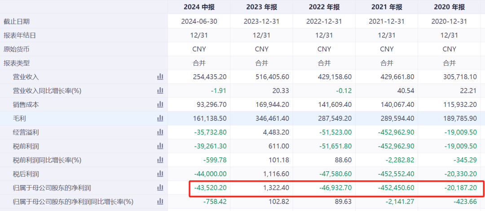Select the 2023 年报 column header
The width and height of the screenshot is (485, 211).
point(262,7)
